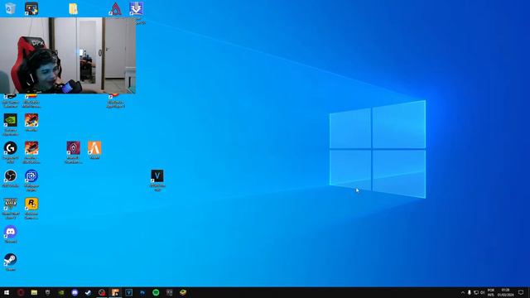Open the volume control in system tray
The image size is (530, 298).
click(482, 292)
